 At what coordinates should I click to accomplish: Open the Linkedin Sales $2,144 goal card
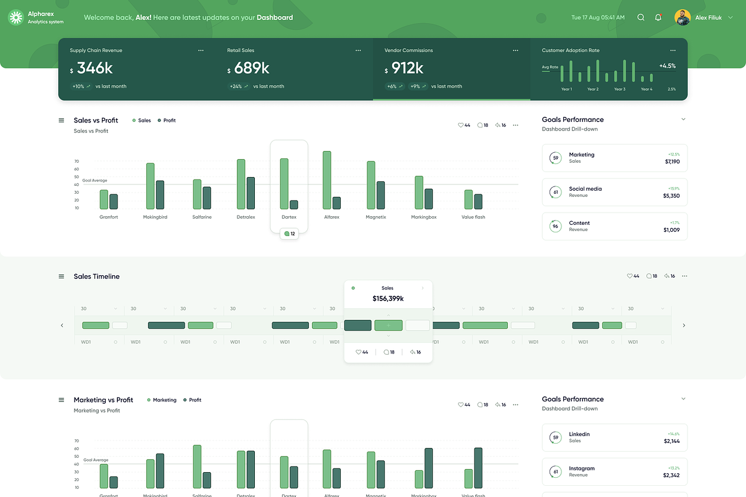(x=615, y=437)
